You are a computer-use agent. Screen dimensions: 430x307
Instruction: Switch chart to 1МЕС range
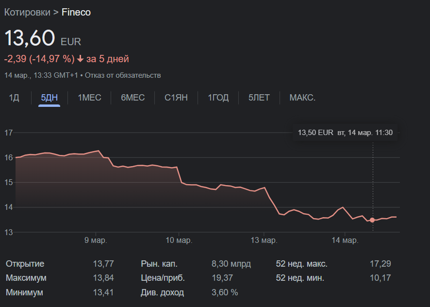click(89, 98)
